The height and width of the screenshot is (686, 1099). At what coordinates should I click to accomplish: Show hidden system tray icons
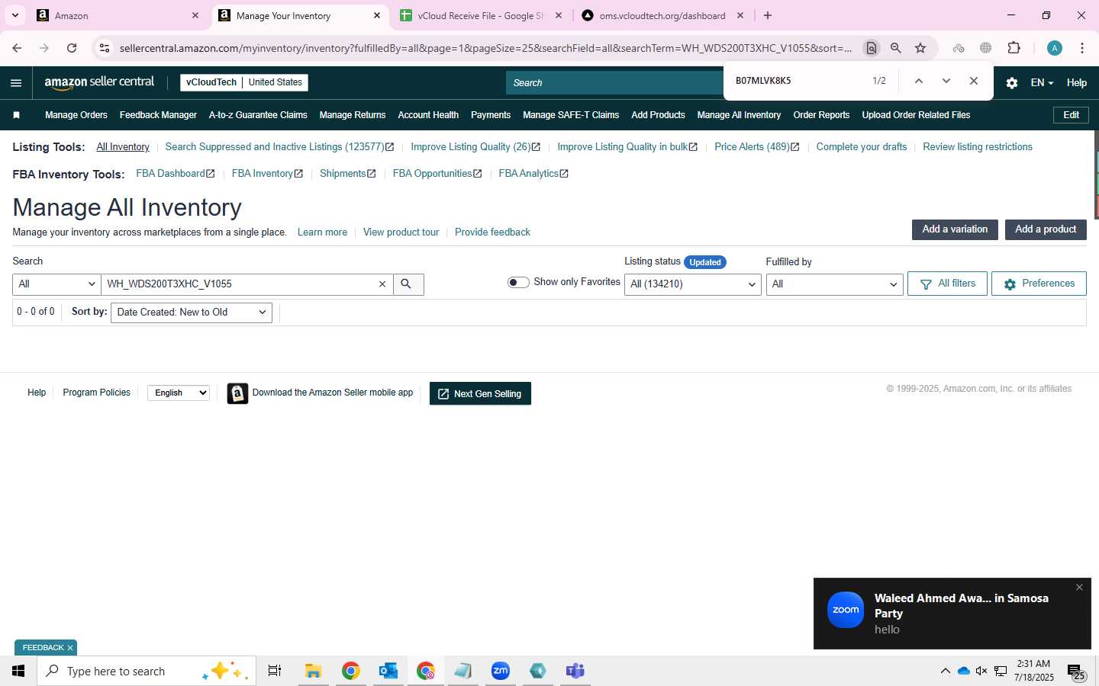945,671
